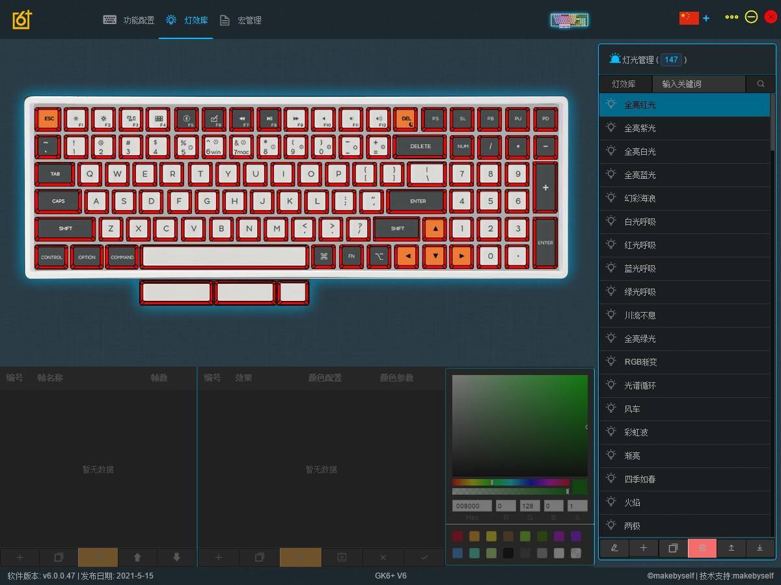Click the keyword search input field
This screenshot has height=585, width=781.
[698, 84]
